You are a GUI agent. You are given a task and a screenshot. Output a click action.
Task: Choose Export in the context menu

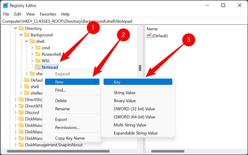point(72,120)
